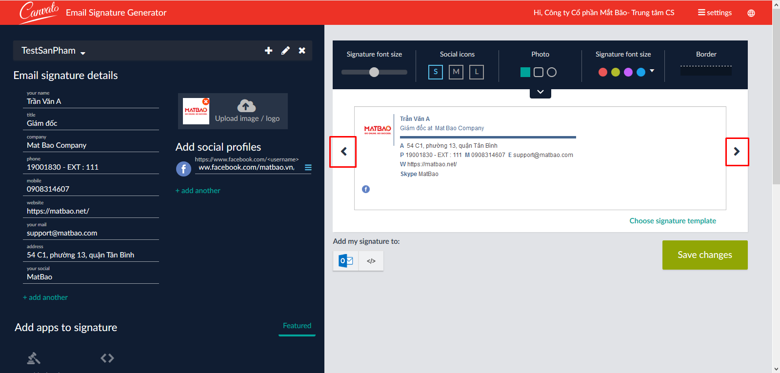
Task: Click MATBAO logo in signature preview
Action: coord(378,129)
